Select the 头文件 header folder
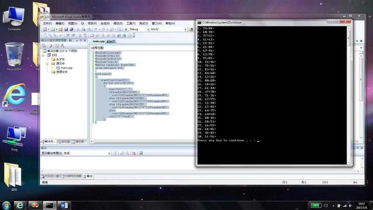Screen dimensions: 373x210 pyautogui.click(x=58, y=59)
